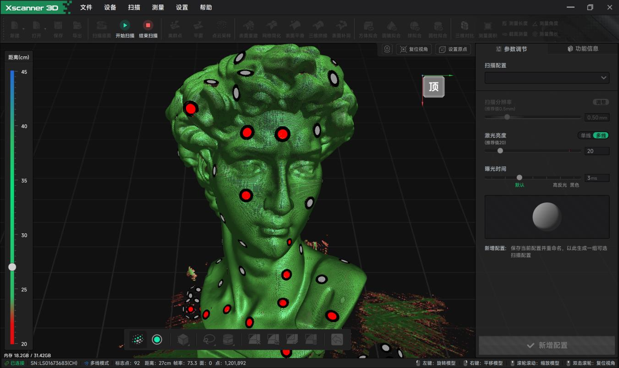Image resolution: width=619 pixels, height=368 pixels.
Task: Click the 新增配置 add configuration button
Action: click(x=547, y=345)
